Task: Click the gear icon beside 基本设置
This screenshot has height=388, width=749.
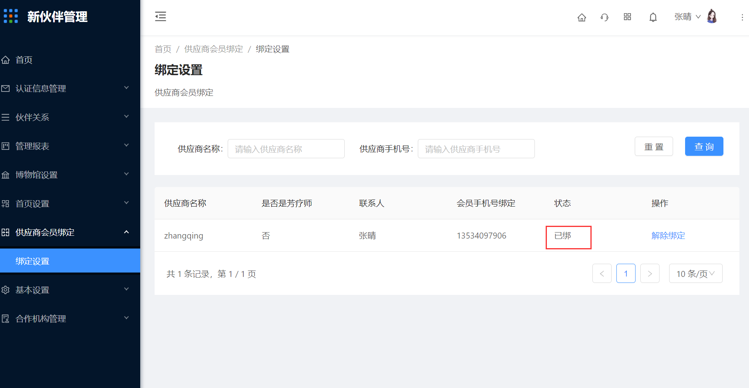Action: tap(6, 290)
